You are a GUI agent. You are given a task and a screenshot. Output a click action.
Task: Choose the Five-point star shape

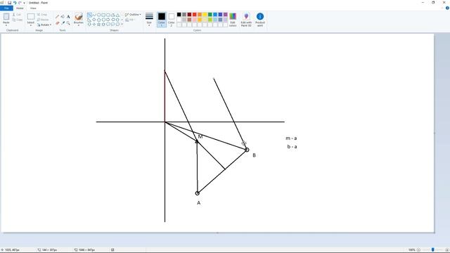click(x=98, y=25)
